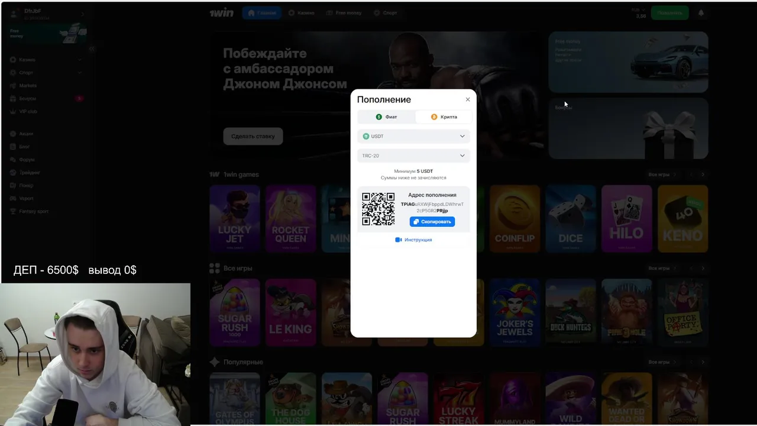Click the 1win logo in header
757x426 pixels.
pyautogui.click(x=221, y=12)
